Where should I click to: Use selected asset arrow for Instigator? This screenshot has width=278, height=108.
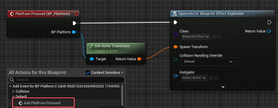tap(211, 78)
